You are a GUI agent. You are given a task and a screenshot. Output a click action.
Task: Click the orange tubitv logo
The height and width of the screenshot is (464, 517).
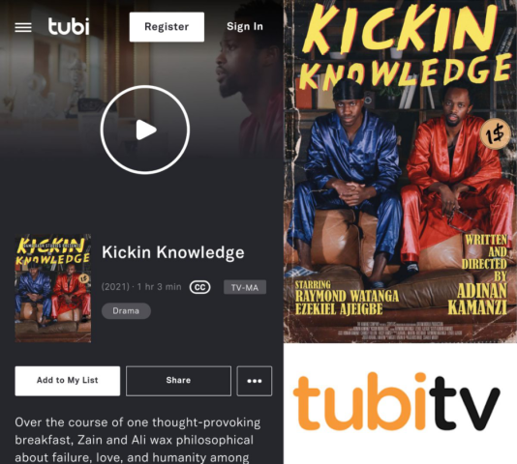click(x=397, y=401)
